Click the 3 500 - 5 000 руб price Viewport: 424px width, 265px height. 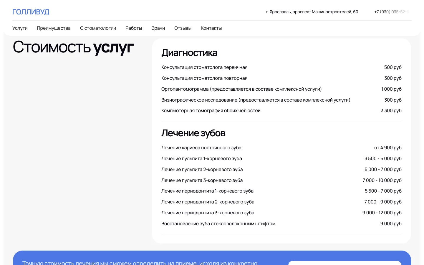383,159
